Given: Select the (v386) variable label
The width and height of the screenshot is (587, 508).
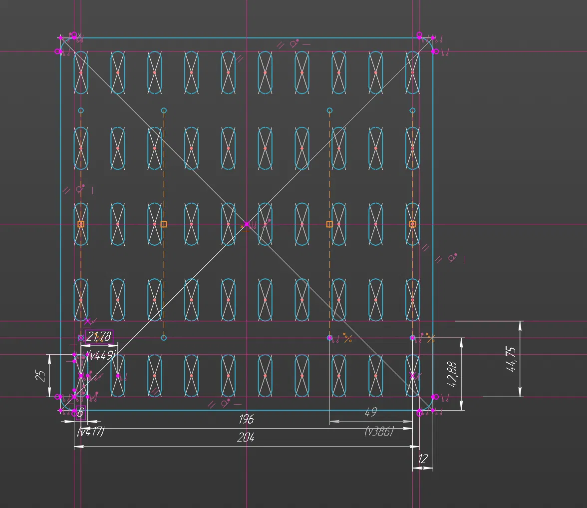Looking at the screenshot, I should point(379,432).
